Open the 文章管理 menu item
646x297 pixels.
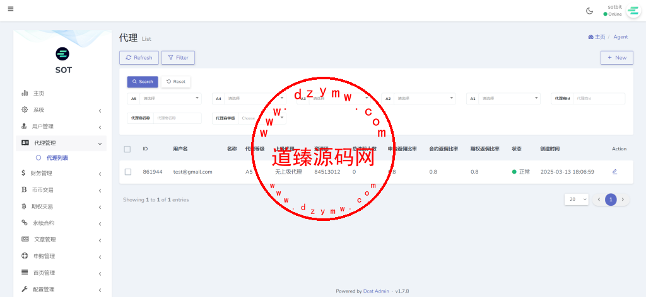coord(61,239)
